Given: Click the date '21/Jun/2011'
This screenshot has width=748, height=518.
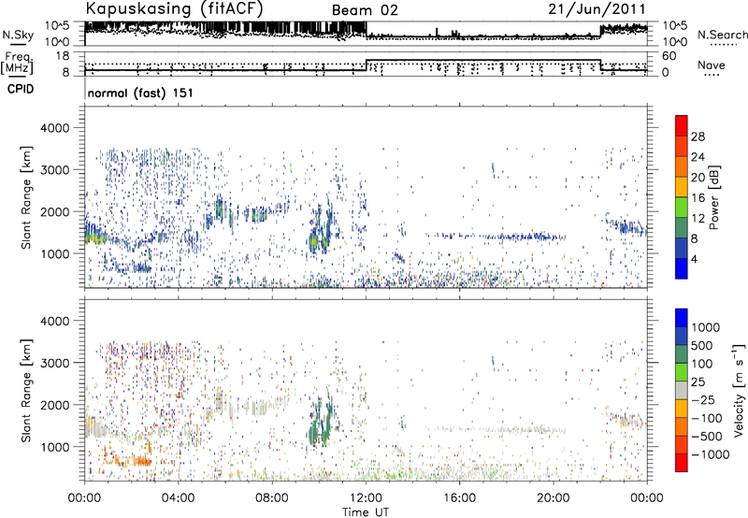Looking at the screenshot, I should (x=597, y=9).
